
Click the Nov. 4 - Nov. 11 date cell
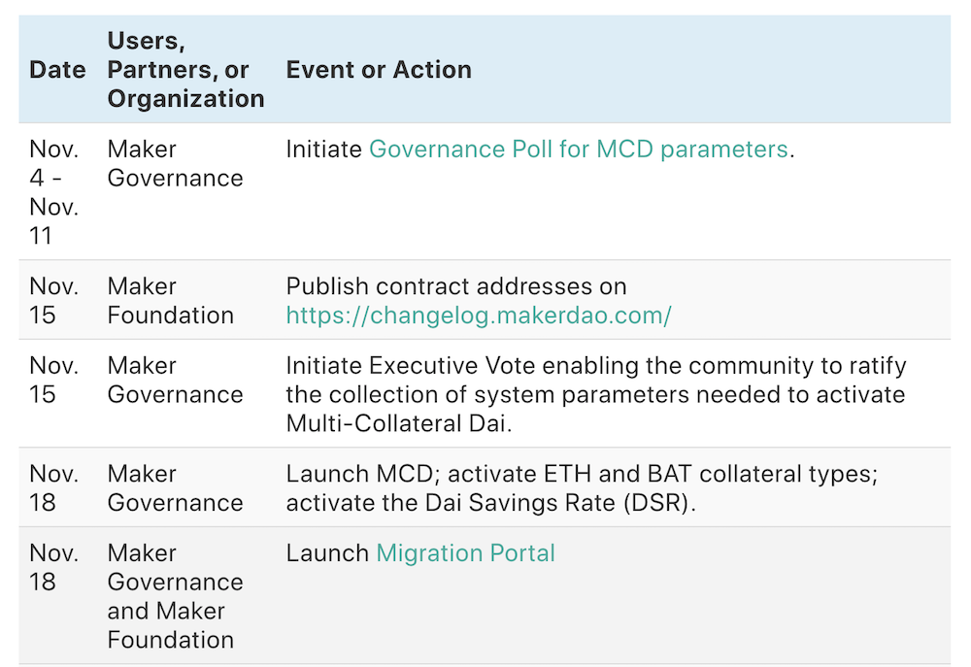click(x=54, y=192)
